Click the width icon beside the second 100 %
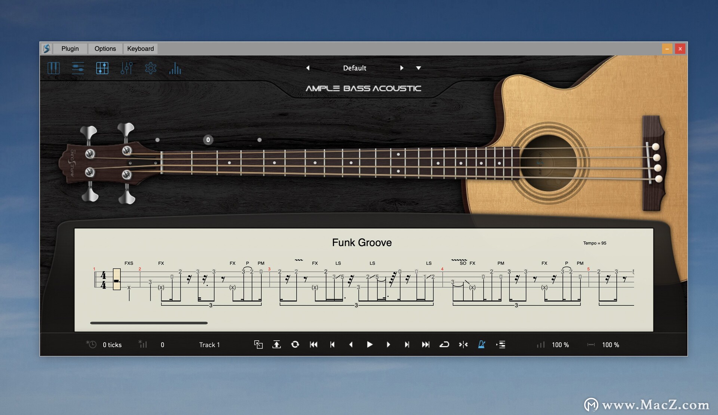The height and width of the screenshot is (415, 718). (x=591, y=345)
